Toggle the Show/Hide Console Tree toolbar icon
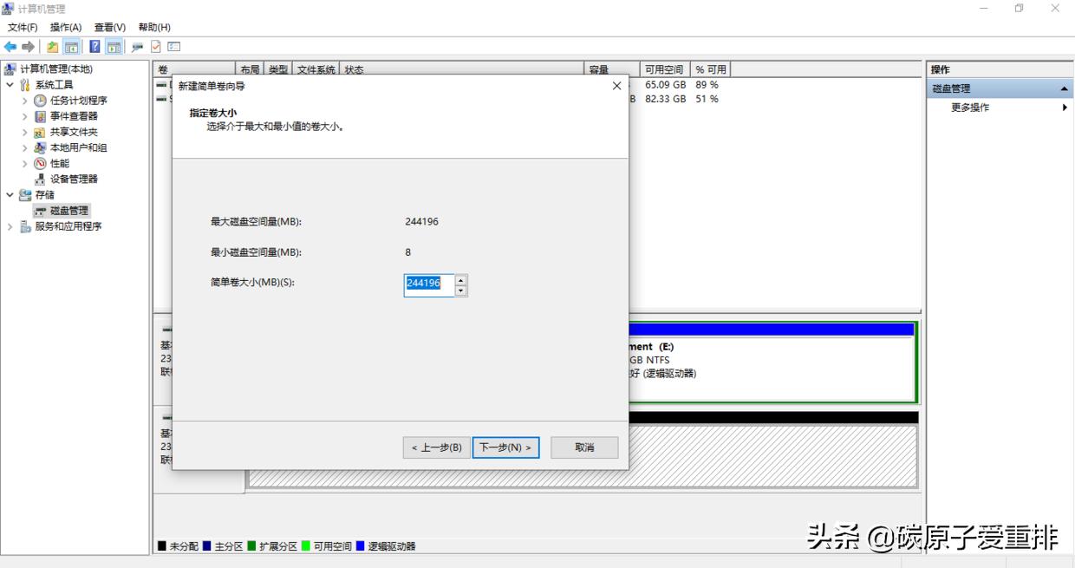Image resolution: width=1075 pixels, height=568 pixels. point(71,47)
